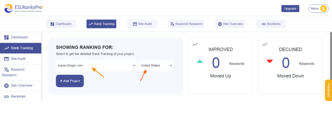Open the United States country dropdown
This screenshot has height=117, width=332.
click(x=156, y=65)
